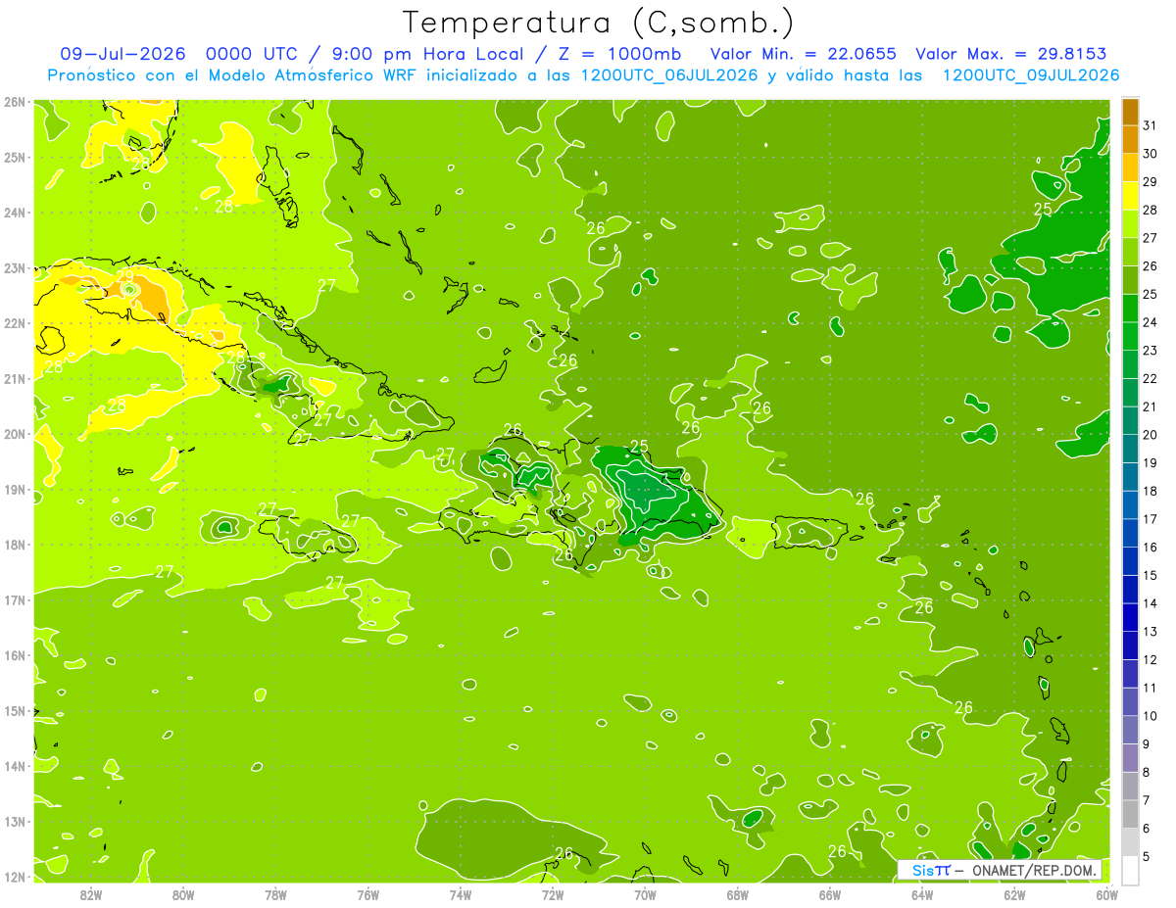Click the colorbar label 14

click(1150, 603)
